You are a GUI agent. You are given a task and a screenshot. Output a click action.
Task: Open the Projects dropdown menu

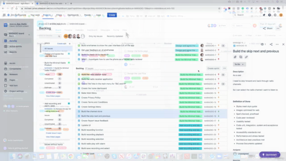point(48,15)
